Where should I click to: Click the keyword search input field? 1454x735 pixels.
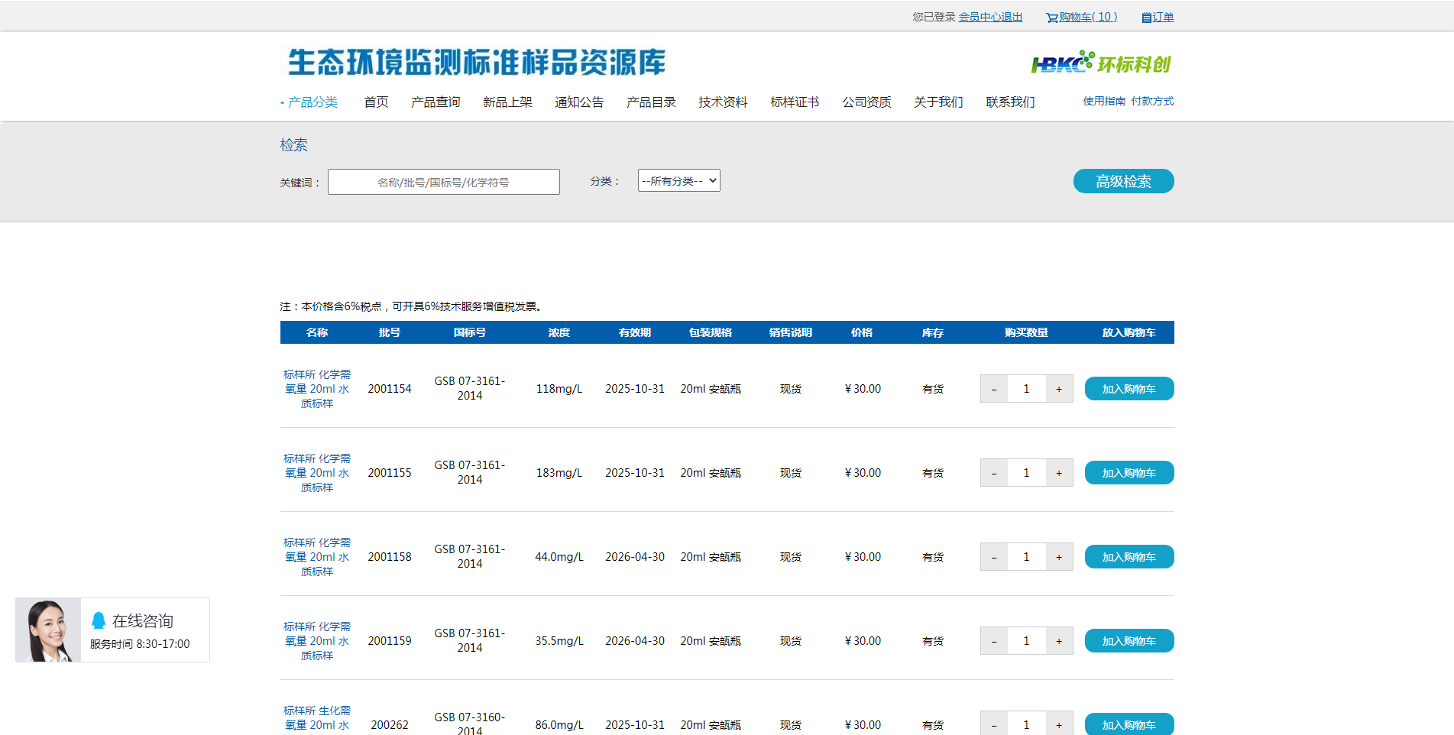pos(443,183)
